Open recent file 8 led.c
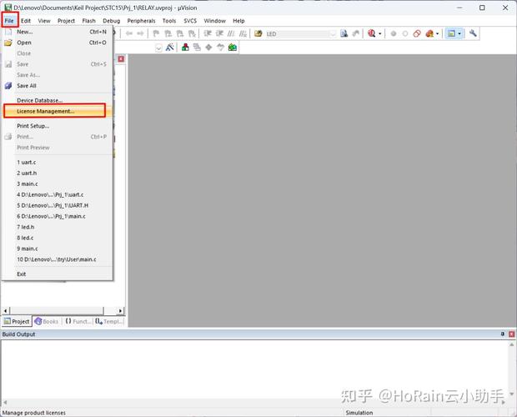Image resolution: width=517 pixels, height=417 pixels. tap(58, 238)
